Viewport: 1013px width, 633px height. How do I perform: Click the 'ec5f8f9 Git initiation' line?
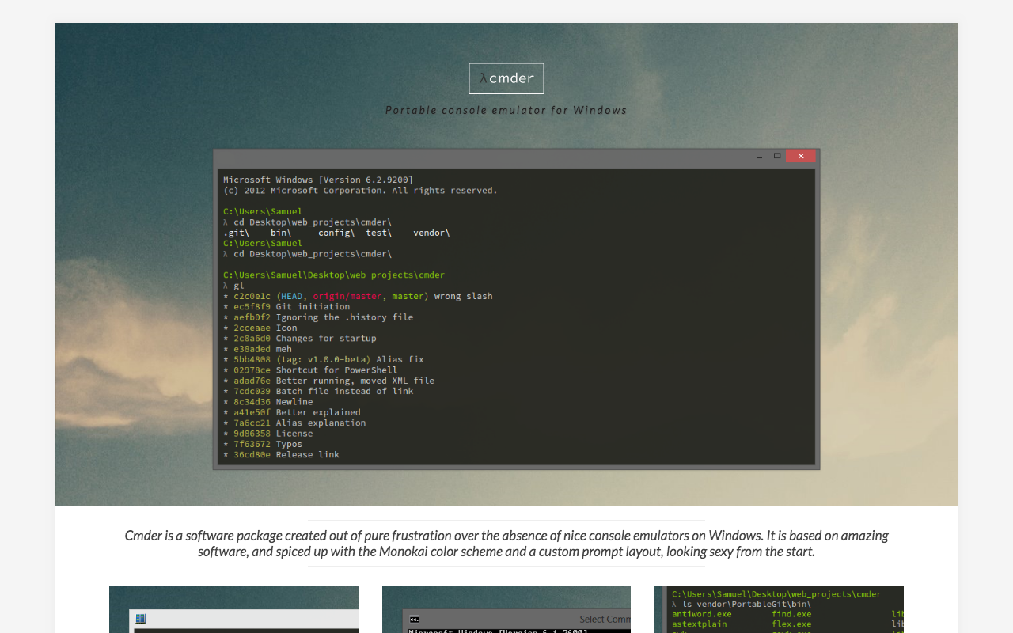pyautogui.click(x=286, y=307)
